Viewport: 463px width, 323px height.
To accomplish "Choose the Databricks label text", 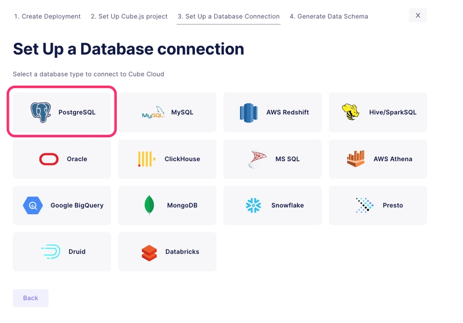I will (x=182, y=252).
